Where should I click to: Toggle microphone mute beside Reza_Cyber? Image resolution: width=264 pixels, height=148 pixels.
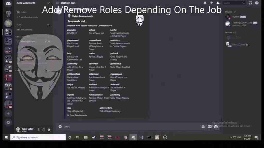click(39, 130)
